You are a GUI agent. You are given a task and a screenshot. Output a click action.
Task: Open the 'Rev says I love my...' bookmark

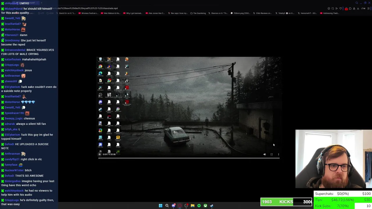pyautogui.click(x=178, y=13)
